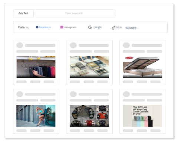Open the drawer organizer ad video
This screenshot has height=141, width=180.
[x=89, y=67]
